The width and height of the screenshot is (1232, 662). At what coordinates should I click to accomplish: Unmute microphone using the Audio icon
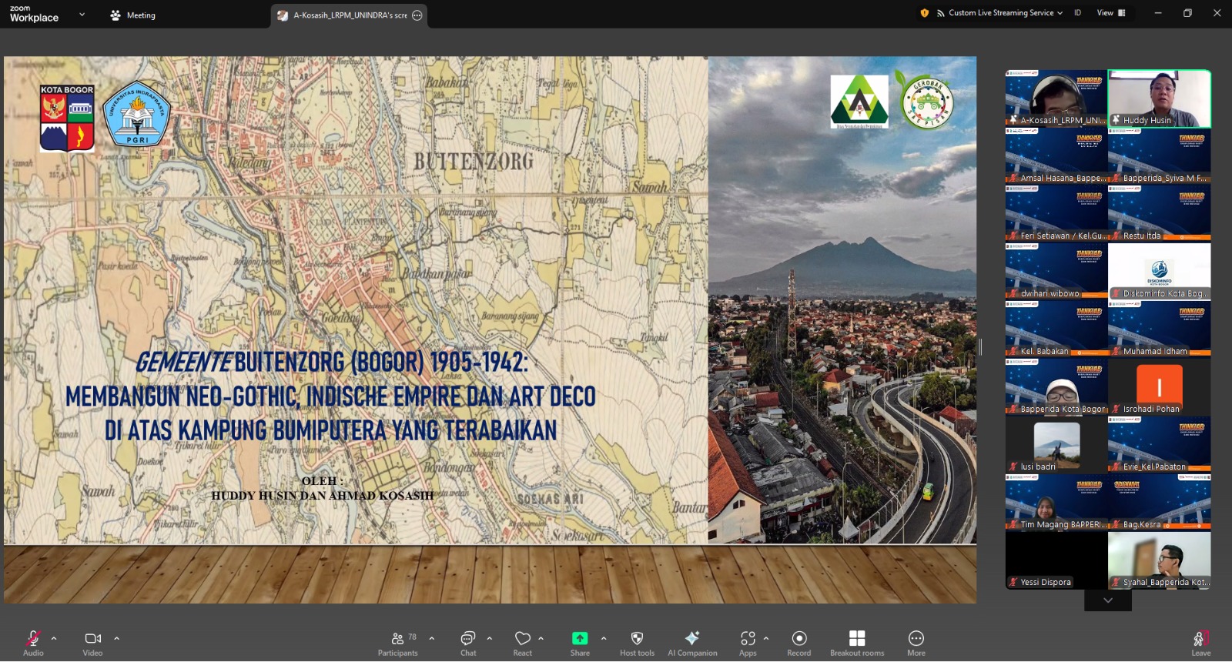[x=33, y=639]
